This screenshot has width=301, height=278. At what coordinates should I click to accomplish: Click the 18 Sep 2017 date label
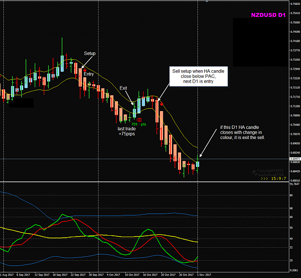60,275
